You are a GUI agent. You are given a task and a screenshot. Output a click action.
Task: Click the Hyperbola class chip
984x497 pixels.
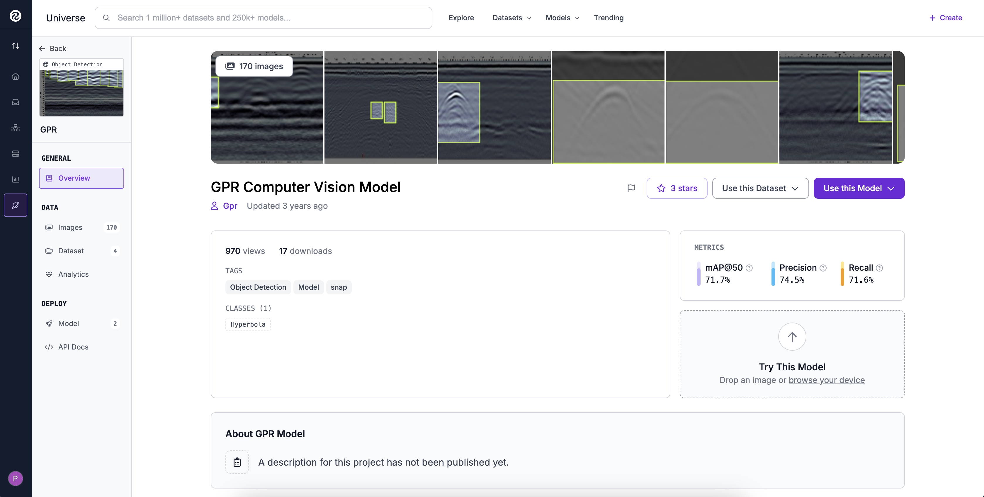[248, 324]
